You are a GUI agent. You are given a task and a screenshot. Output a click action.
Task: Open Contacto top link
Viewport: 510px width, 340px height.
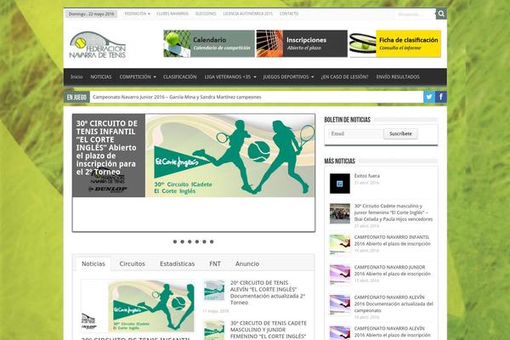click(289, 14)
